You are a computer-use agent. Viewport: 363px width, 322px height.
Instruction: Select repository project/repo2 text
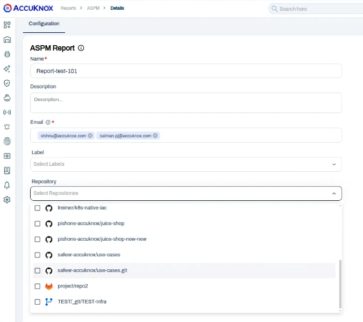click(73, 286)
